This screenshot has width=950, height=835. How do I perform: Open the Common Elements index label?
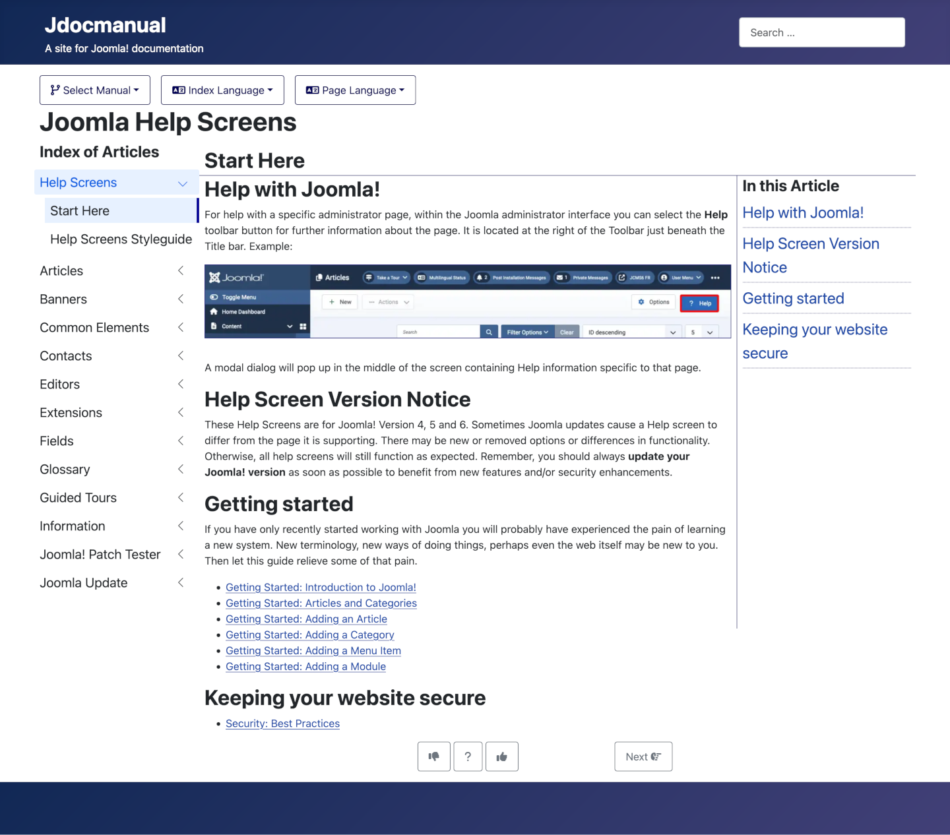pos(94,328)
